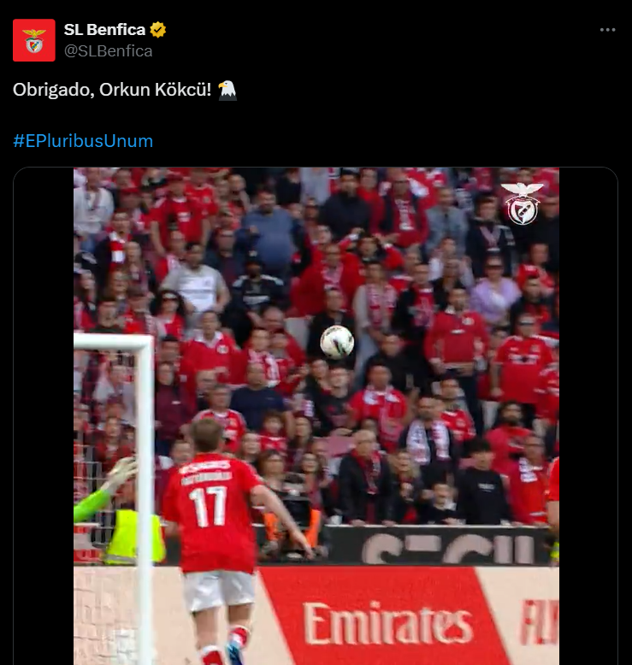Open the SL Benfica profile avatar

tap(34, 40)
